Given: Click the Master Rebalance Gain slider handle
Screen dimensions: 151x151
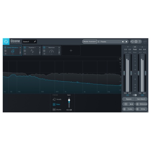Looking at the screenshot, I should tap(69, 100).
